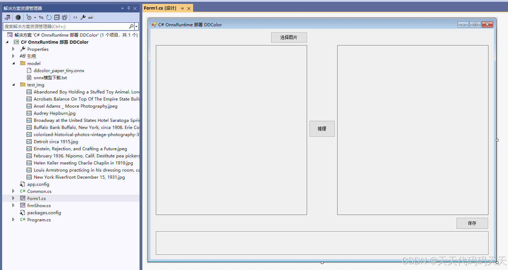The width and height of the screenshot is (508, 270).
Task: Open the Solution Explorer window position dropdown
Action: click(122, 8)
